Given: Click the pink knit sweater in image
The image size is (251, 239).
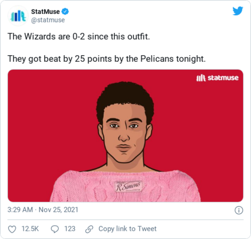Looking at the screenshot, I should [126, 187].
